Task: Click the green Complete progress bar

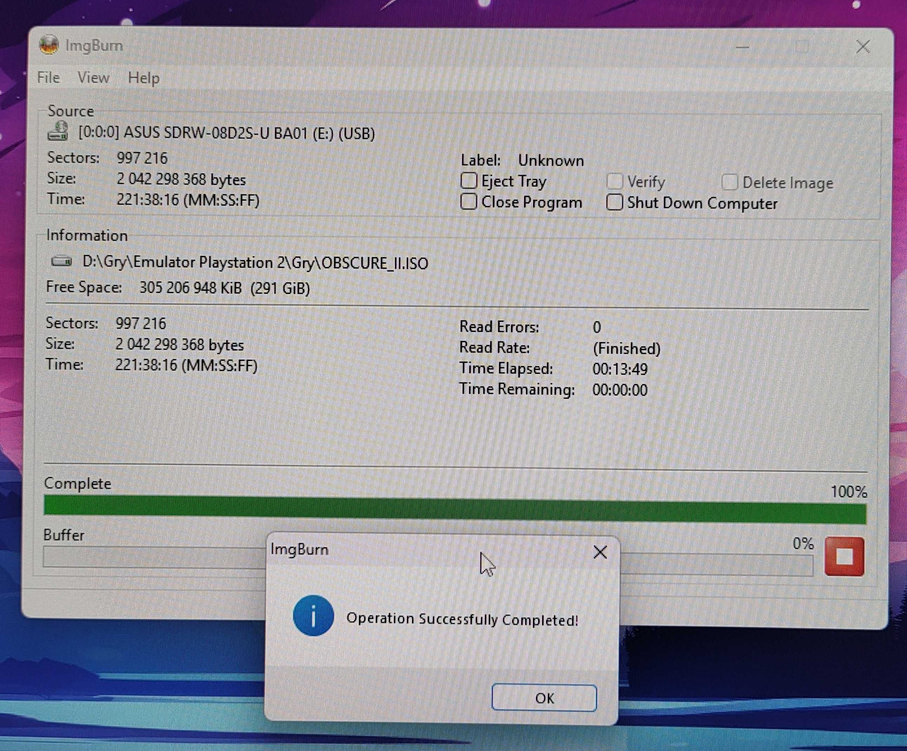Action: point(455,510)
